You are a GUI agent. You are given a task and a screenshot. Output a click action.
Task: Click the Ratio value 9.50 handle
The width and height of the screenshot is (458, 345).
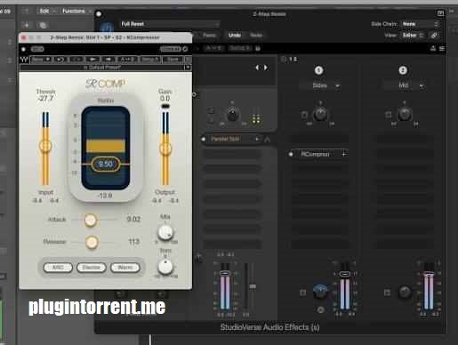106,164
